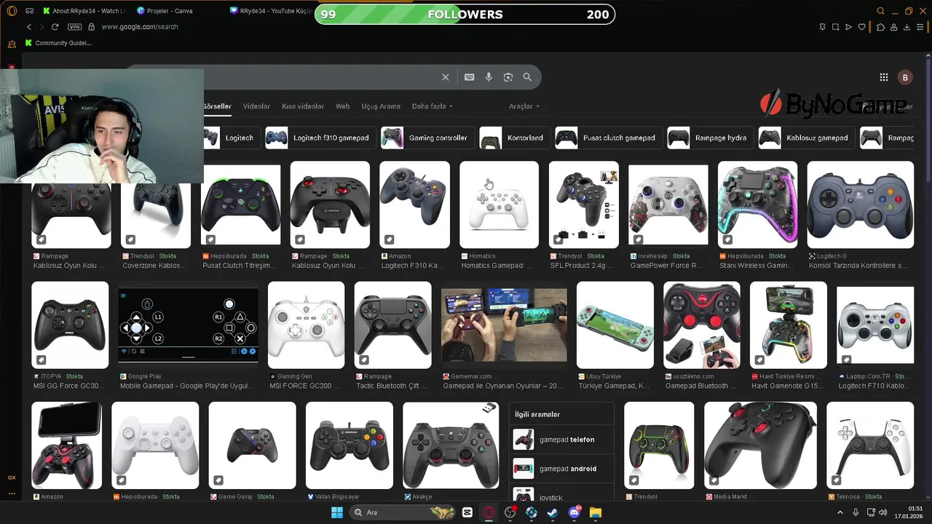Select the Web search tab
The width and height of the screenshot is (932, 524).
pyautogui.click(x=342, y=106)
